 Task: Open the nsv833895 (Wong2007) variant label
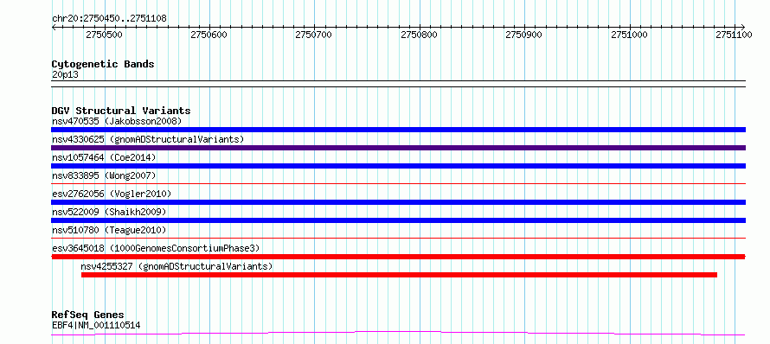point(104,175)
